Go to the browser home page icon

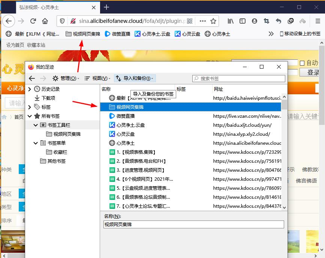click(x=45, y=21)
